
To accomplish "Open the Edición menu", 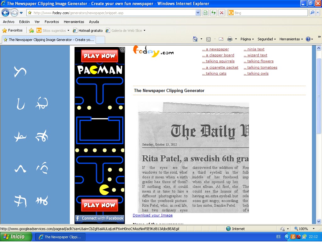I will click(25, 22).
